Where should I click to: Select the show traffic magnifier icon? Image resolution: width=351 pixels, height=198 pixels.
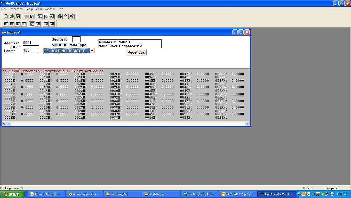(52, 16)
